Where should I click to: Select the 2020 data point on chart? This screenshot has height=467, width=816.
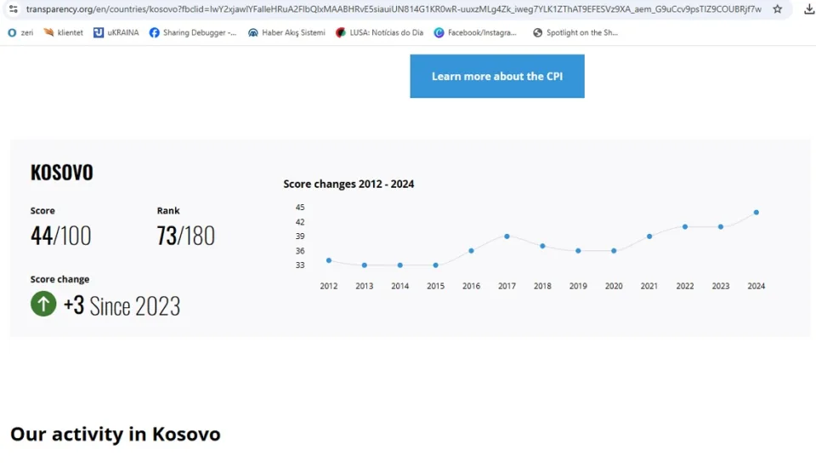coord(614,251)
